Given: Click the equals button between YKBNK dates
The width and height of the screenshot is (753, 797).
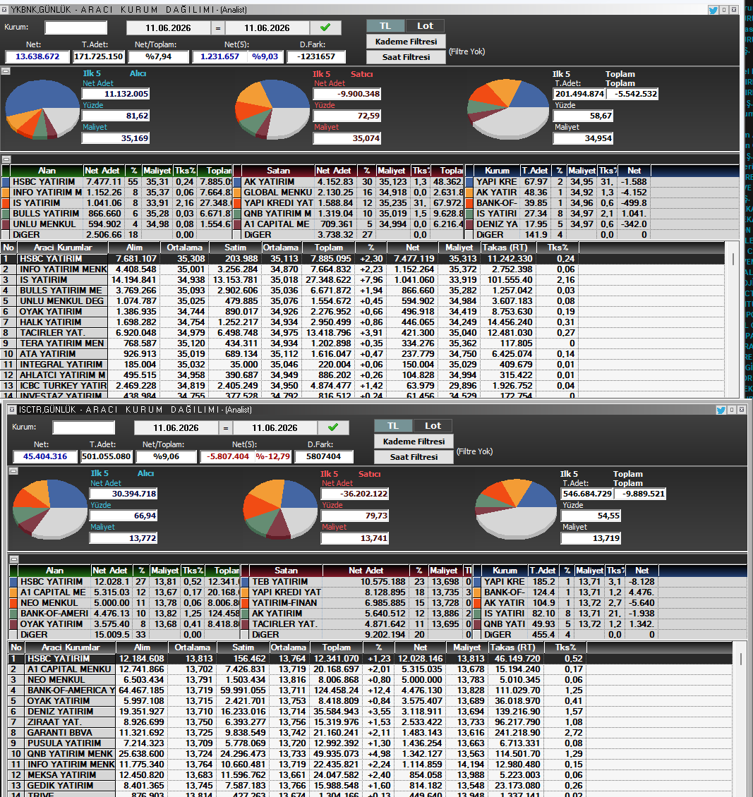Looking at the screenshot, I should pos(217,28).
